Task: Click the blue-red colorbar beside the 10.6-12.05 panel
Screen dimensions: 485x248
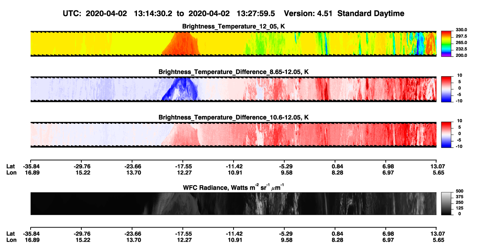Action: pos(446,135)
